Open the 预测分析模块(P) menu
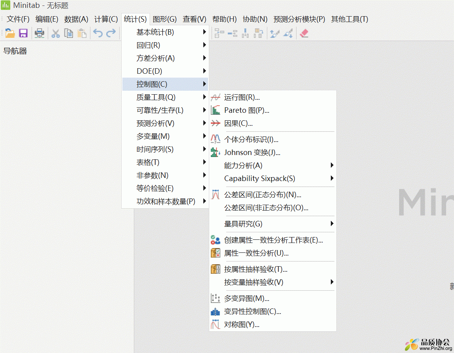Image resolution: width=454 pixels, height=353 pixels. [299, 19]
